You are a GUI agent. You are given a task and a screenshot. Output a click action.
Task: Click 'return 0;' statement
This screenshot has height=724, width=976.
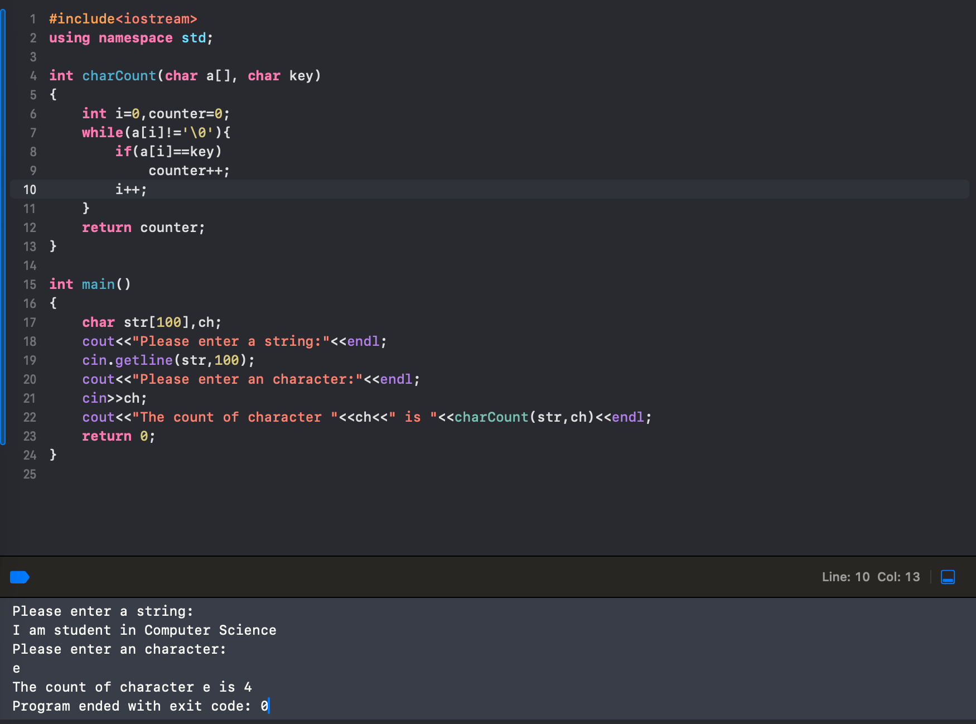coord(119,436)
